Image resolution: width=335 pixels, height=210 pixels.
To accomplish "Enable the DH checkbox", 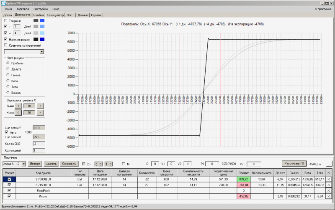I will [83, 164].
